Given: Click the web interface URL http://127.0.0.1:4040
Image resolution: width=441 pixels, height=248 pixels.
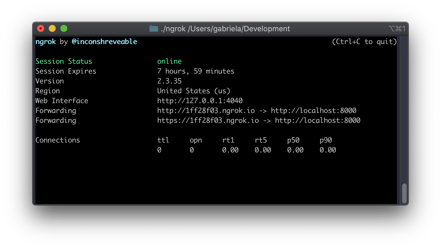Looking at the screenshot, I should point(200,101).
